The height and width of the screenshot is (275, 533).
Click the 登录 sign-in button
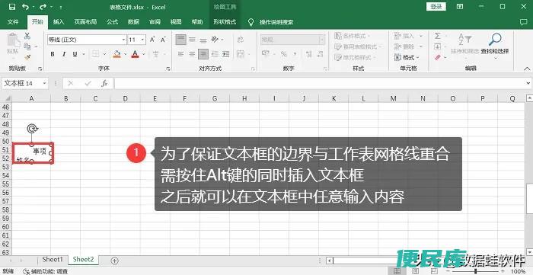pyautogui.click(x=436, y=6)
